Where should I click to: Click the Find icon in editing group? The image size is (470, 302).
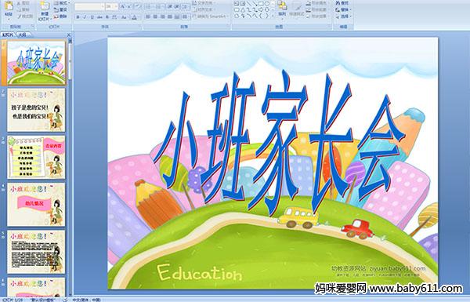[x=342, y=3]
